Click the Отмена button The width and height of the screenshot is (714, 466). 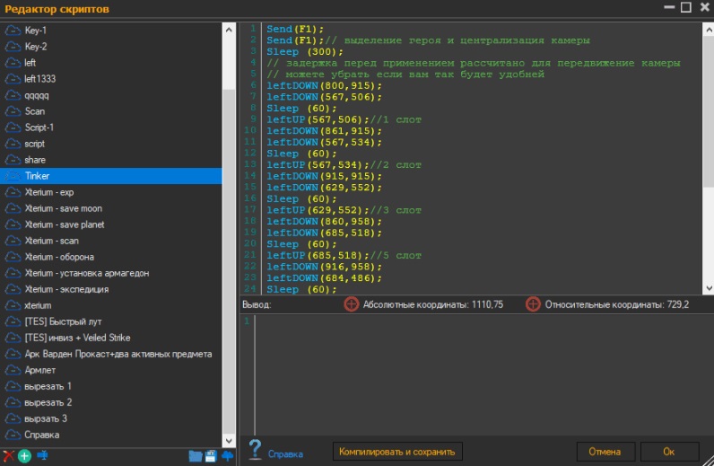[605, 451]
